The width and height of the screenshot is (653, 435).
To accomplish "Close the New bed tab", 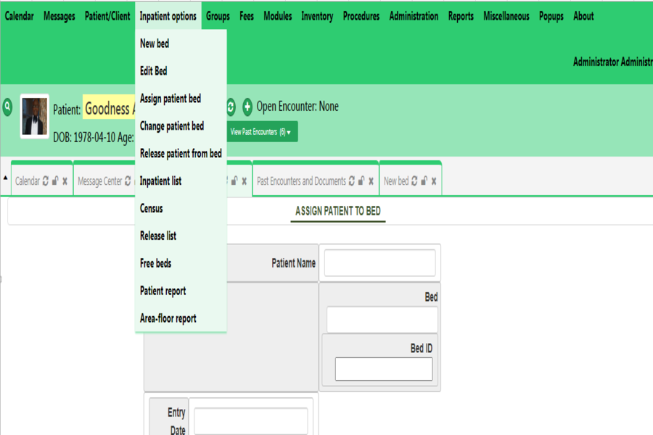I will click(434, 181).
